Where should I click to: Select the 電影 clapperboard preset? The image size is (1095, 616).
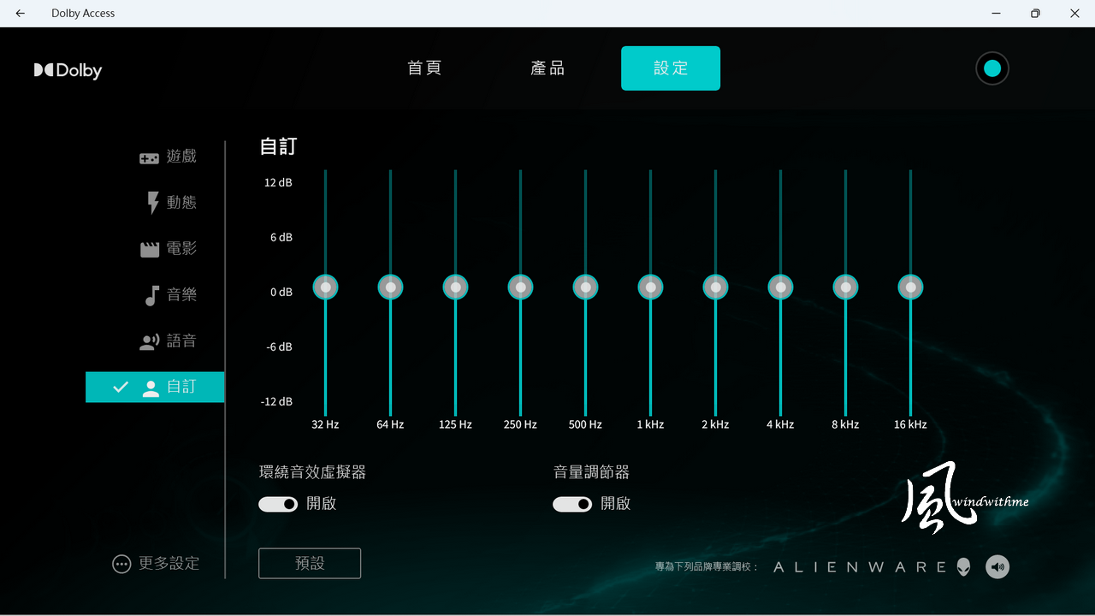150,249
